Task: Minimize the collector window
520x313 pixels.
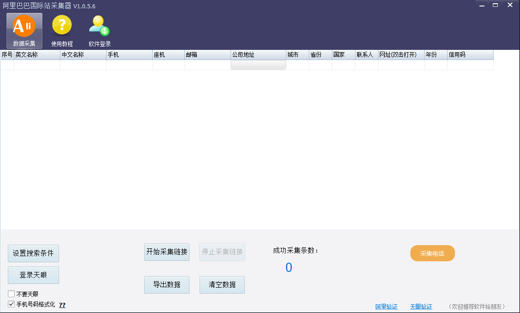Action: [x=482, y=5]
